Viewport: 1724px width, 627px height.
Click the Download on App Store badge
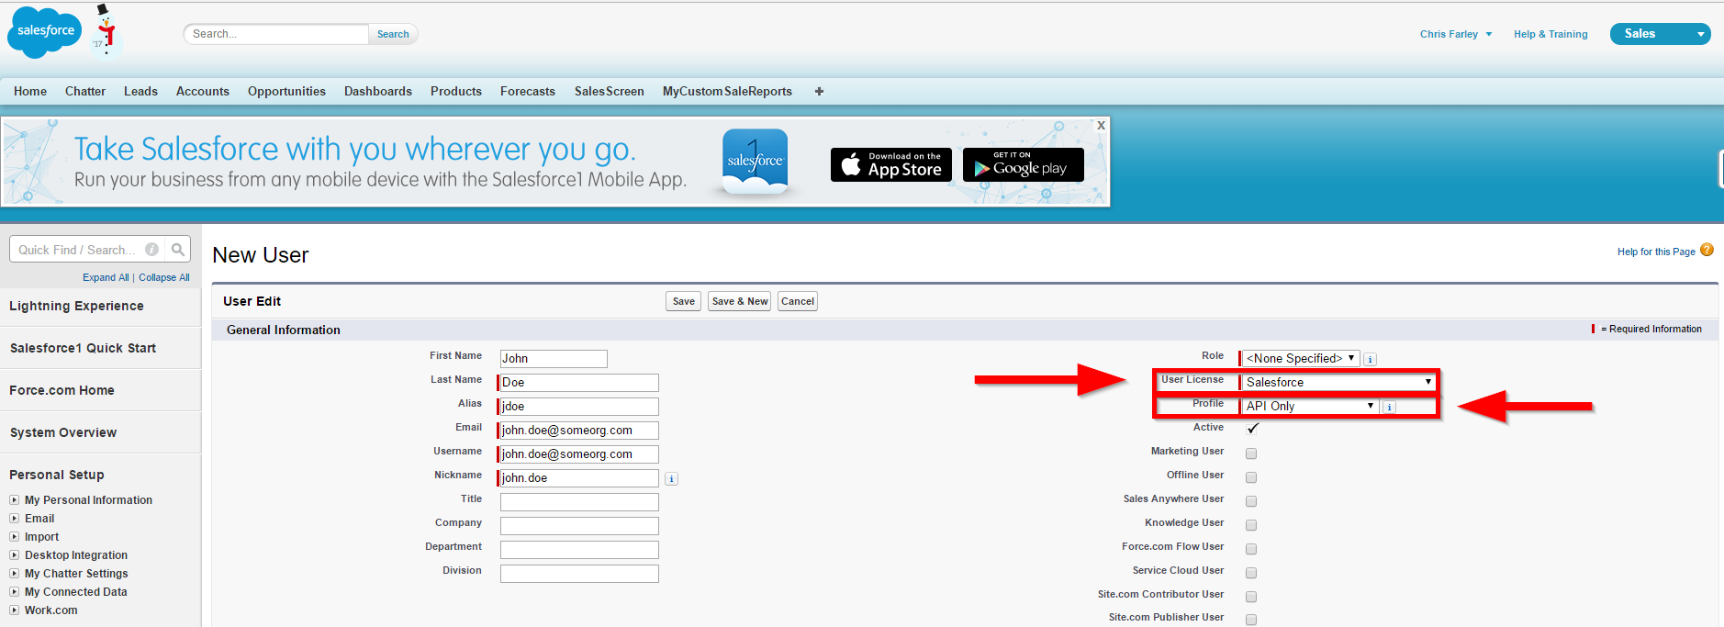[890, 165]
